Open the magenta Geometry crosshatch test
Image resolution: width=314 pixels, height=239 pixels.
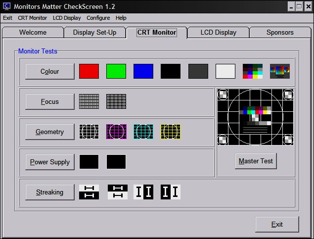tap(116, 132)
